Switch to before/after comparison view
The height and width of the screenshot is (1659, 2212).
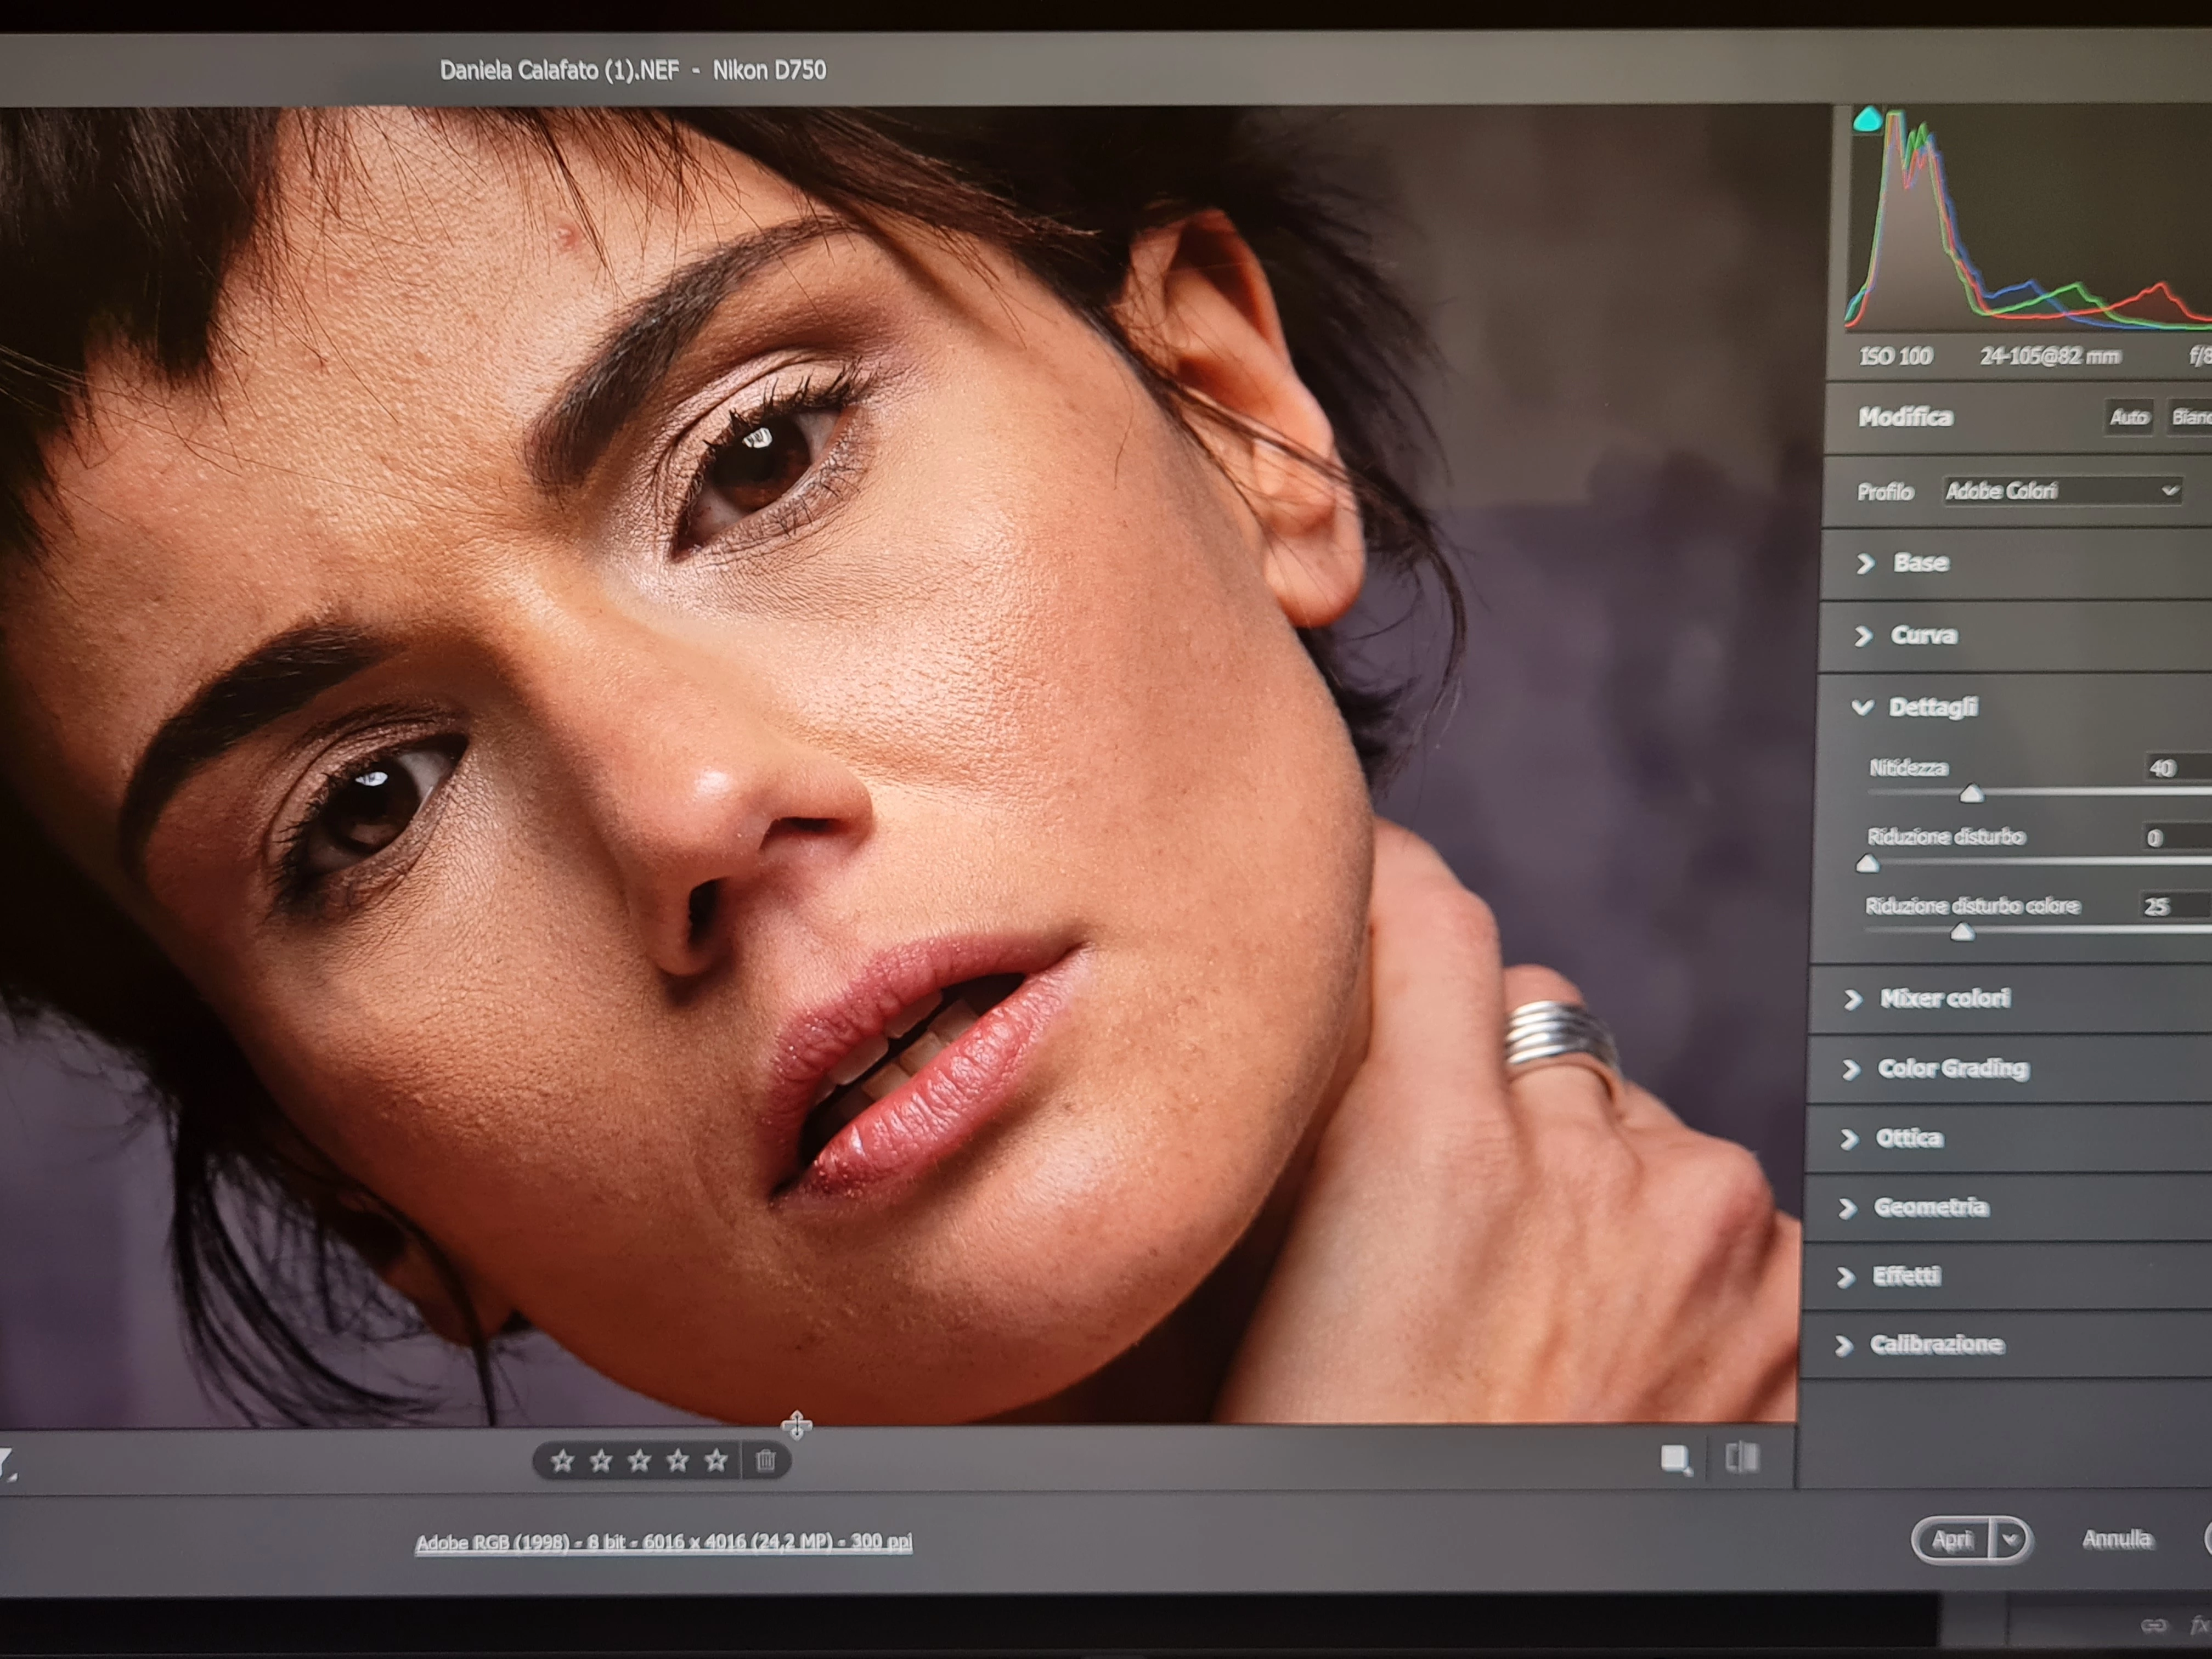[1742, 1458]
